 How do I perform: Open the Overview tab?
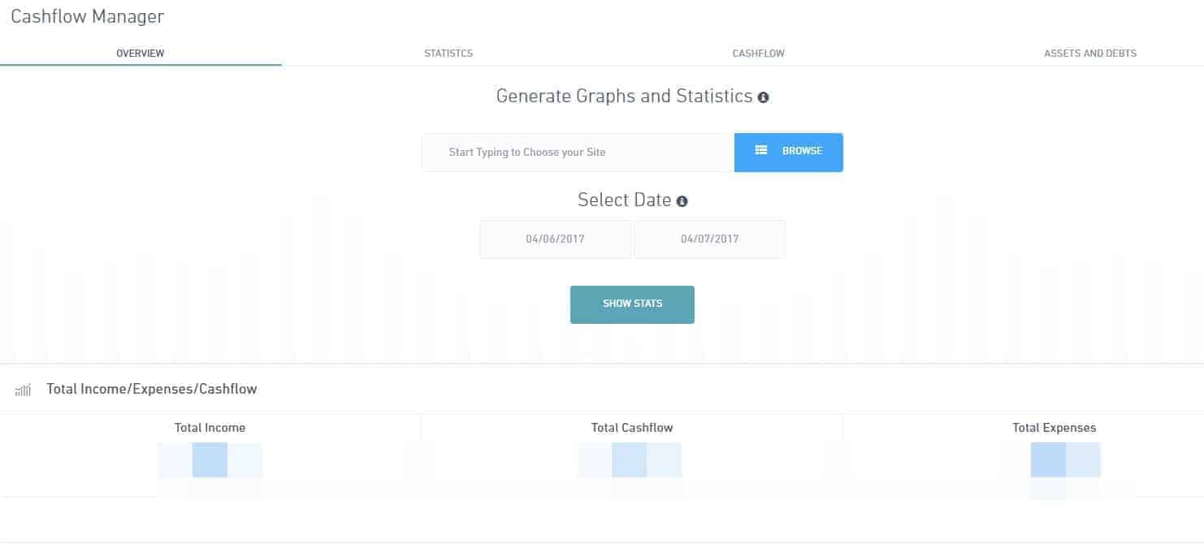tap(141, 54)
